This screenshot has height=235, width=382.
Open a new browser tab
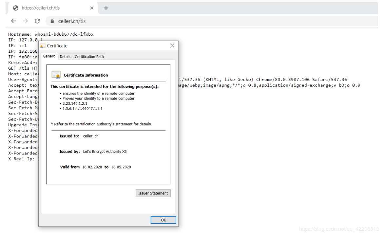click(106, 8)
